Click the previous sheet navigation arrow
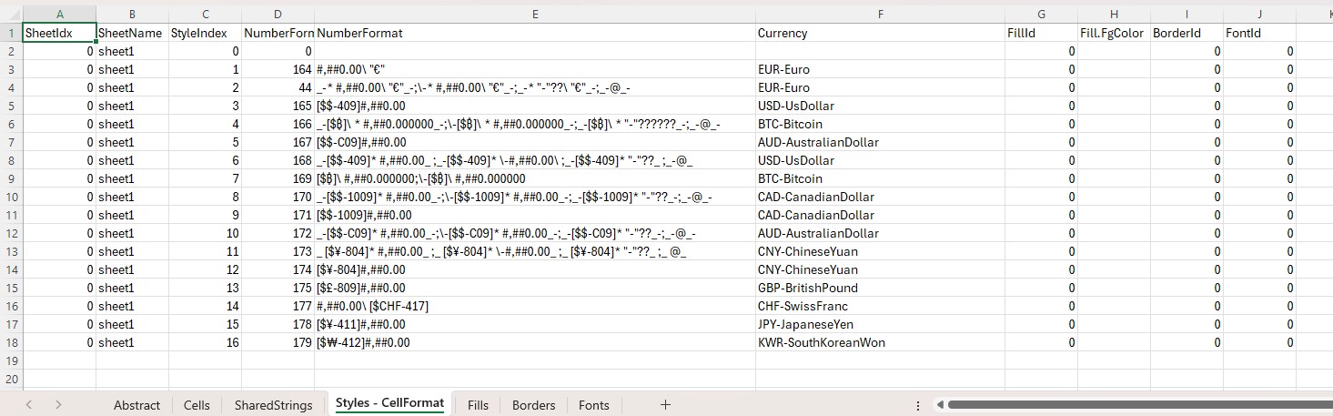Viewport: 1333px width, 416px height. pyautogui.click(x=29, y=405)
